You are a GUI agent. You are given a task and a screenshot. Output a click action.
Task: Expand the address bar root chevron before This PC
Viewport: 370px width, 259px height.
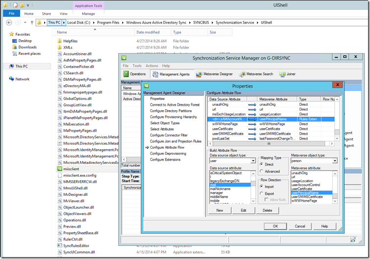[x=45, y=23]
